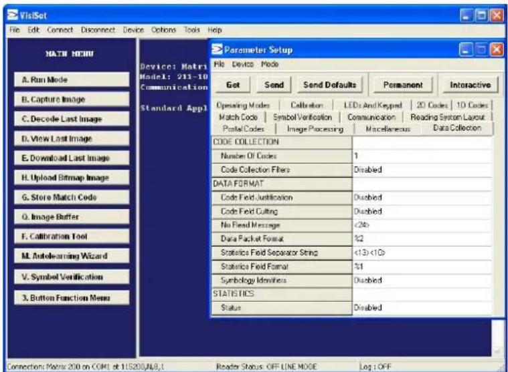Image resolution: width=508 pixels, height=372 pixels.
Task: Select C. Decode Last Image
Action: pyautogui.click(x=72, y=119)
